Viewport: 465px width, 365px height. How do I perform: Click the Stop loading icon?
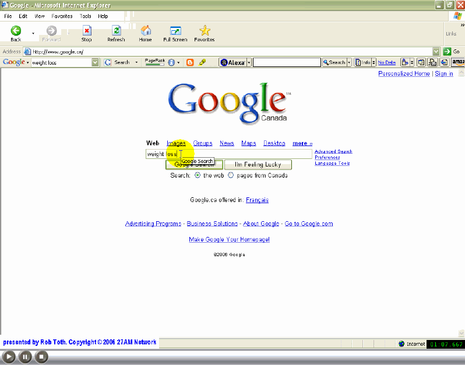coord(86,32)
